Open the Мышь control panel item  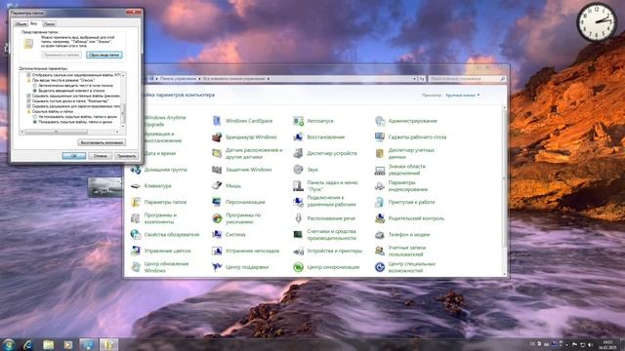(x=227, y=186)
